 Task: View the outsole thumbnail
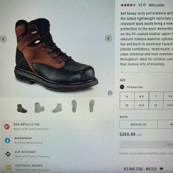[92, 106]
